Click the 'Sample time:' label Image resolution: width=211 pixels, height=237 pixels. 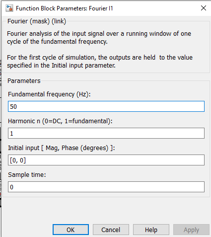[x=27, y=175]
